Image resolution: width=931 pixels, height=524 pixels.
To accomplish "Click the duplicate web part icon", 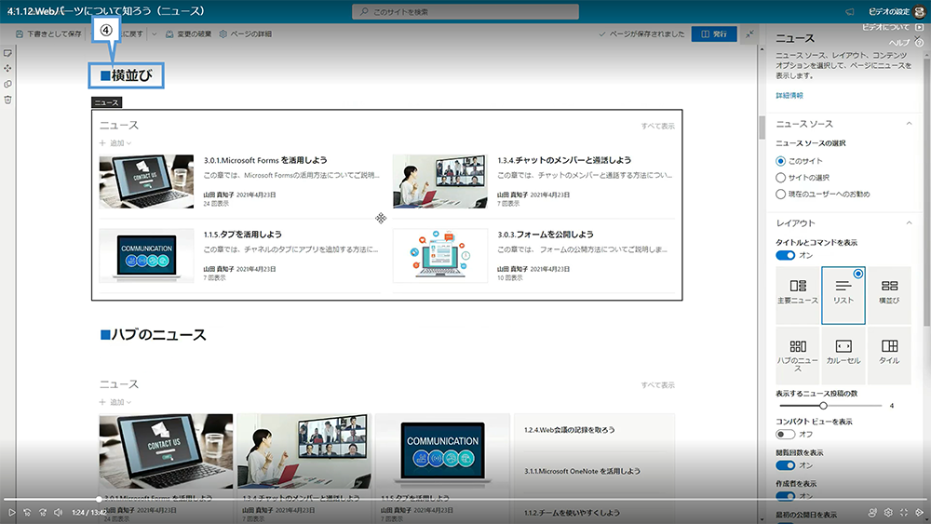I will (x=7, y=85).
